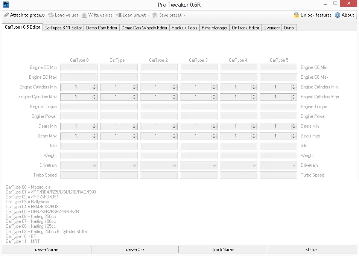Click the Engine CC Min field for CarType 1
This screenshot has height=256, width=359.
coord(119,67)
